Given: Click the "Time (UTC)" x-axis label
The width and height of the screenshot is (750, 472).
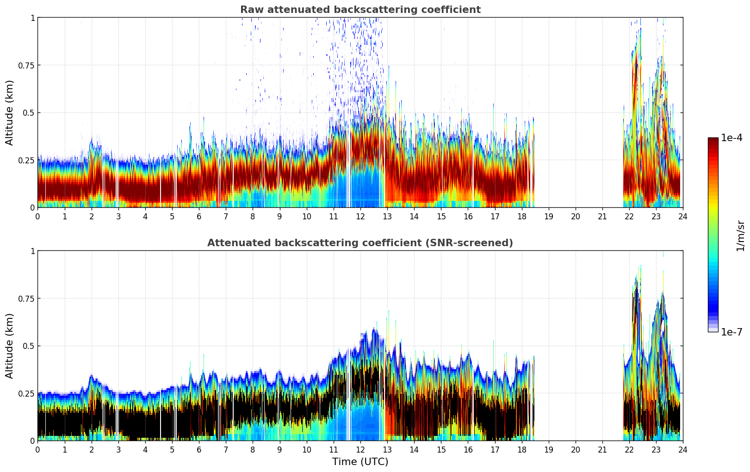Looking at the screenshot, I should coord(360,462).
